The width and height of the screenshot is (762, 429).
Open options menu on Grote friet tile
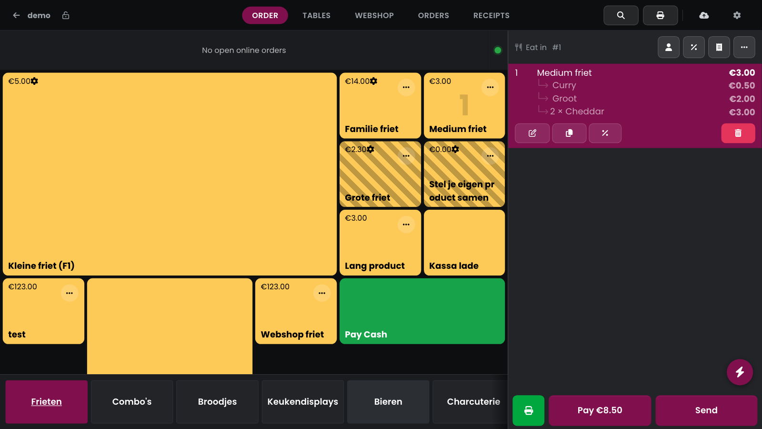point(406,156)
